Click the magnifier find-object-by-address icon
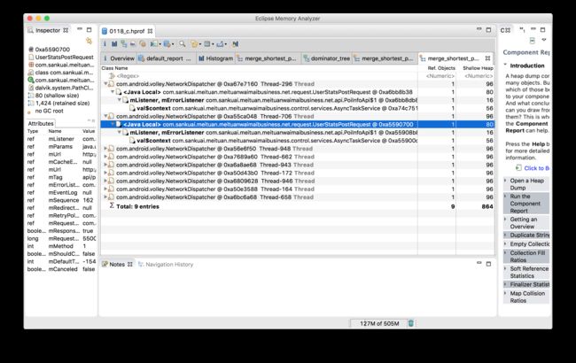 click(183, 44)
